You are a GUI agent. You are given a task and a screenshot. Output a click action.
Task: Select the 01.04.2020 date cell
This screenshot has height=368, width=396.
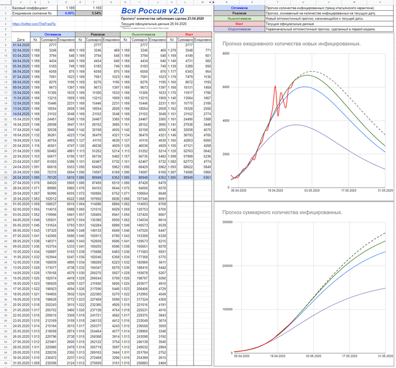(x=21, y=45)
